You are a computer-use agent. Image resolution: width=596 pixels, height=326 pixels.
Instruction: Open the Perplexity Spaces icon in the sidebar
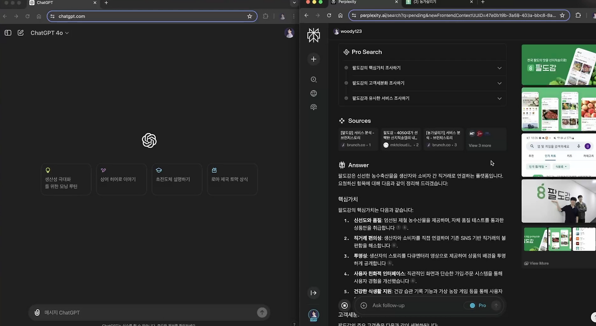click(314, 107)
